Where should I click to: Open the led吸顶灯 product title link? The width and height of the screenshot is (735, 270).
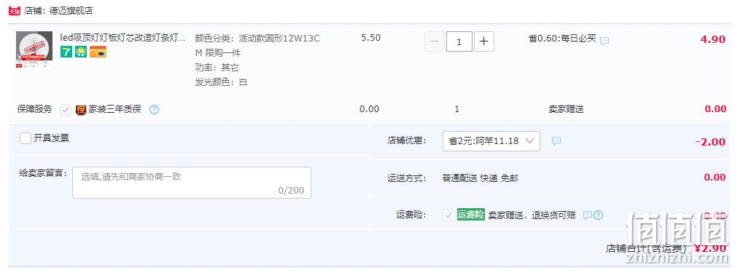(122, 37)
